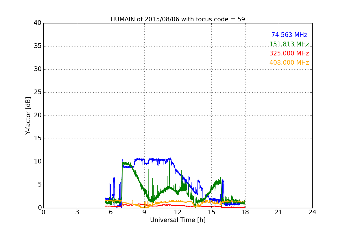
Task: Click x-axis tick value 3
Action: (77, 212)
